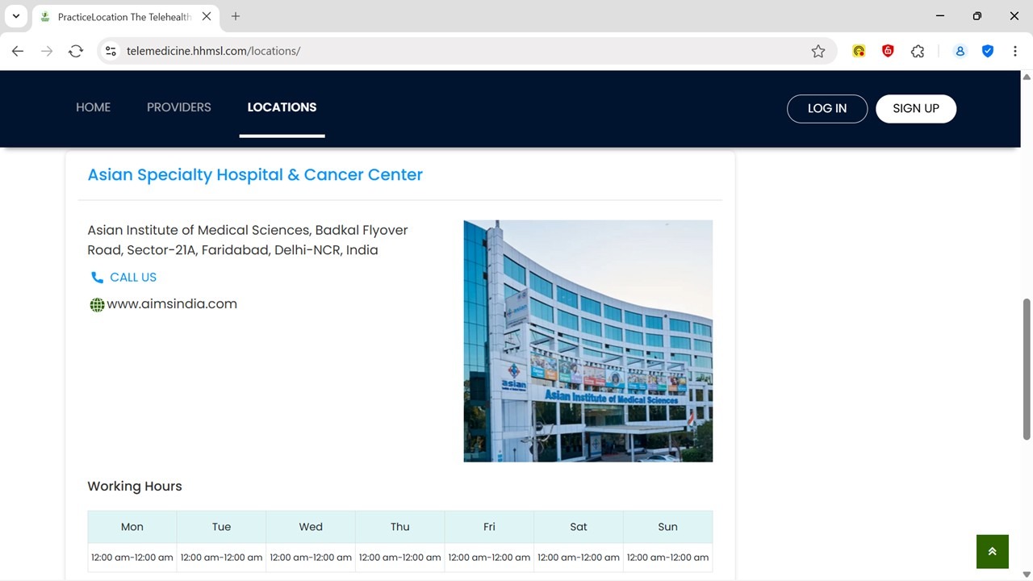
Task: Open Chrome three-dot menu
Action: click(1014, 51)
